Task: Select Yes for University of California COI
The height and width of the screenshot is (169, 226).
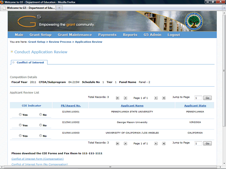Action: coord(20,136)
